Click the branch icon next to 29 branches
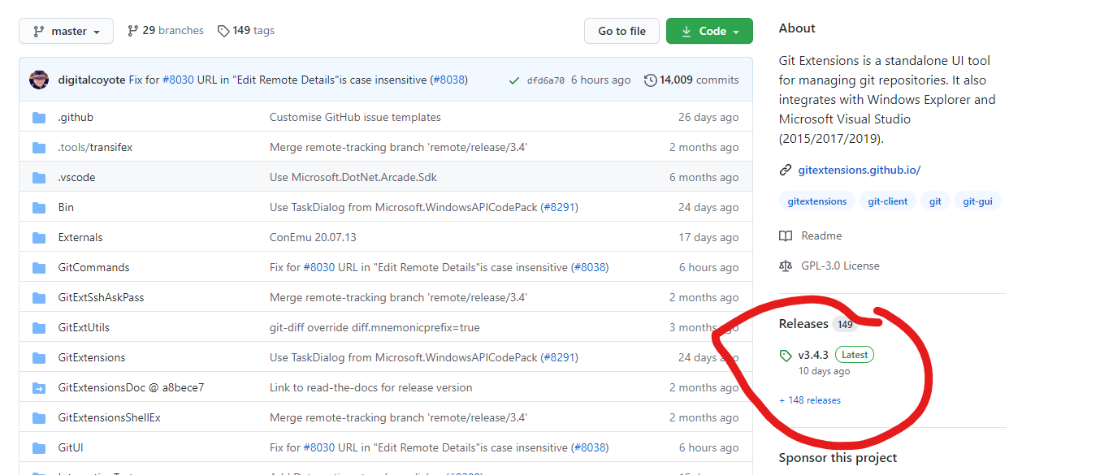 point(132,31)
